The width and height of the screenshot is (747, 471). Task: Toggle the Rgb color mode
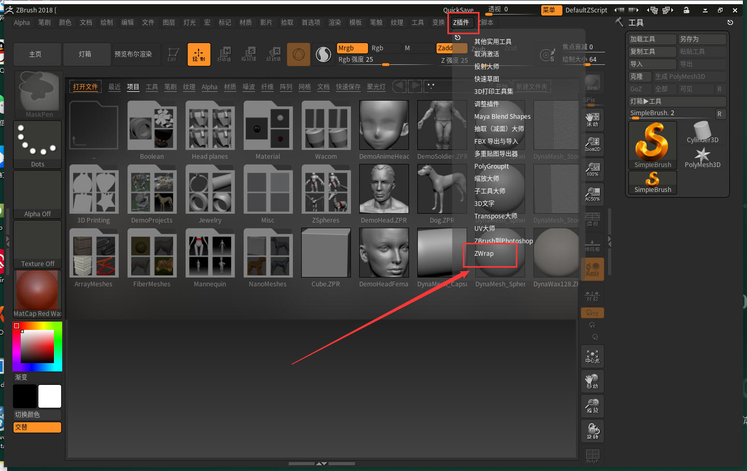(385, 48)
